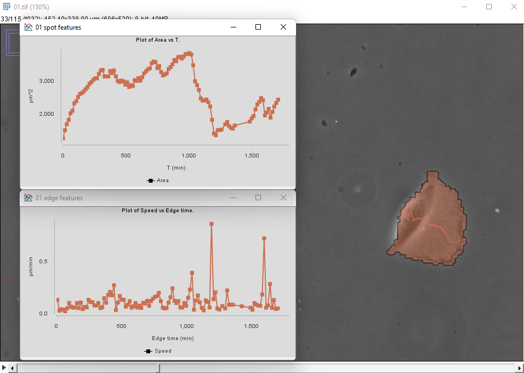Click the frame scrollbar left arrow
524x373 pixels.
click(13, 368)
